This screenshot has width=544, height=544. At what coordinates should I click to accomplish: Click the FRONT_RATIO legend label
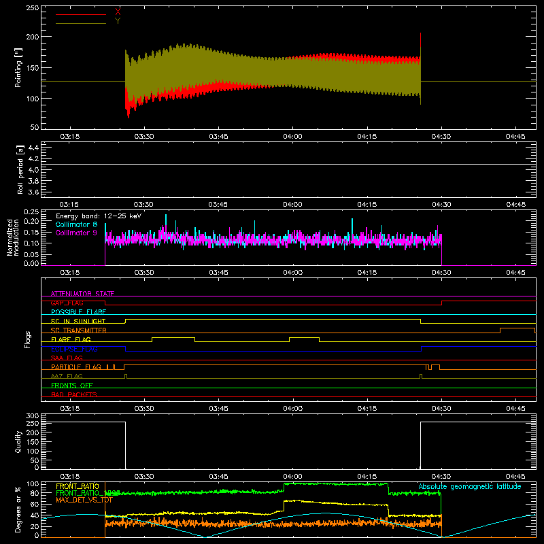pyautogui.click(x=78, y=486)
